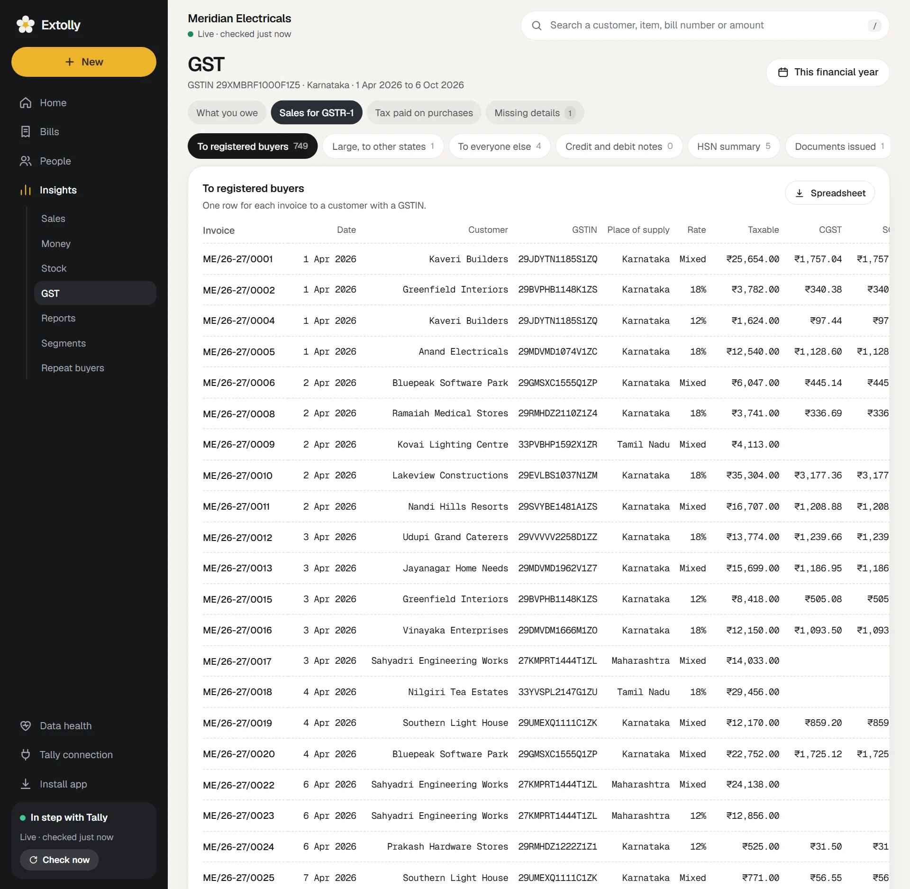Click GSTIN 29RMHDZ1222Z1Z1
This screenshot has height=889, width=910.
click(557, 847)
